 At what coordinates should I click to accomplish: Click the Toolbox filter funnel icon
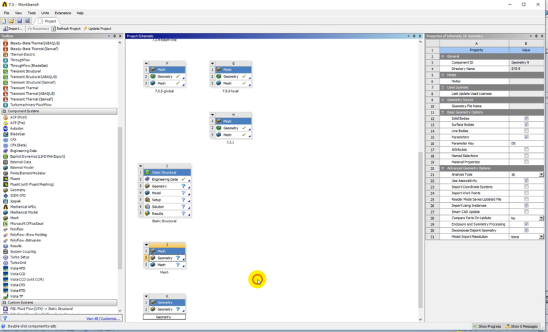click(5, 318)
